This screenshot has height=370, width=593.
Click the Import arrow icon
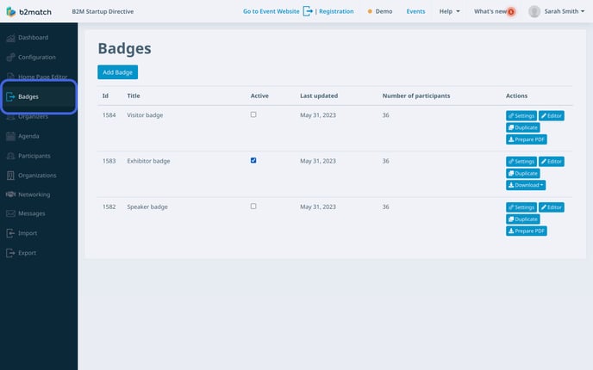coord(10,233)
